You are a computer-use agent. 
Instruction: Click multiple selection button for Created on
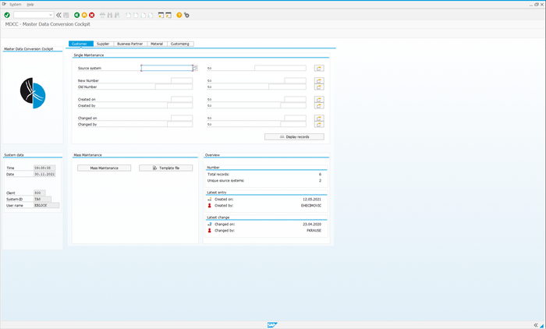(319, 100)
